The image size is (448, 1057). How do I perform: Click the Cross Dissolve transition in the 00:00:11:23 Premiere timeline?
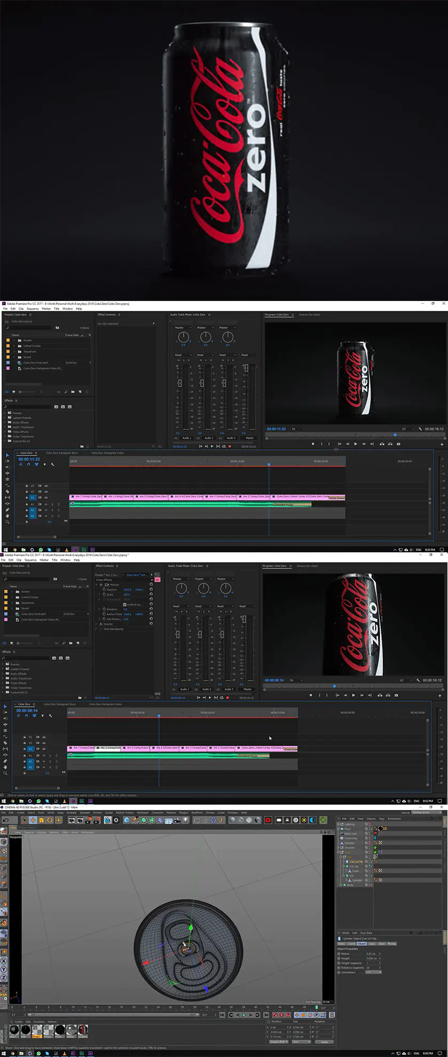(337, 498)
